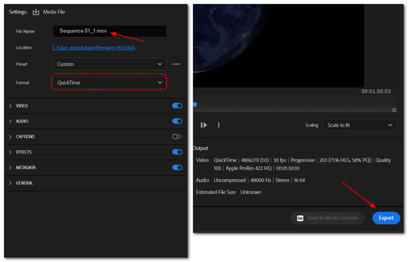Viewport: 408px width, 262px height.
Task: Click the blue playhead on preview timeline
Action: coord(194,105)
